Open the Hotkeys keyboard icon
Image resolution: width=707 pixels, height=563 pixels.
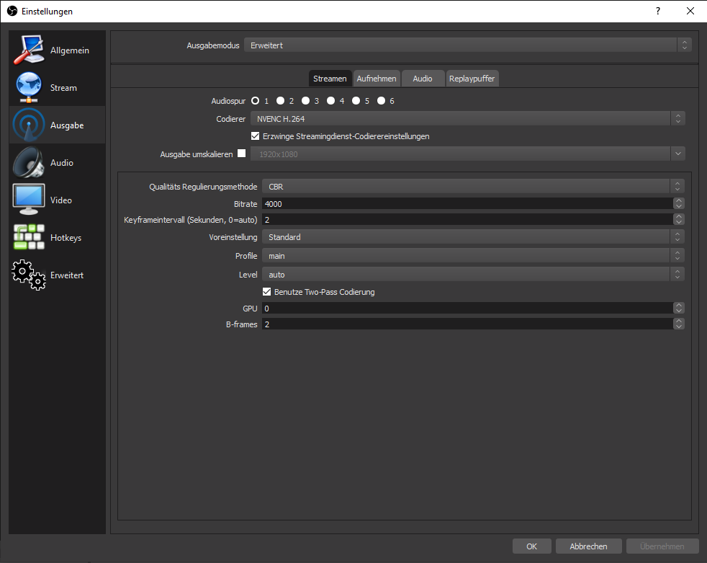(x=29, y=238)
